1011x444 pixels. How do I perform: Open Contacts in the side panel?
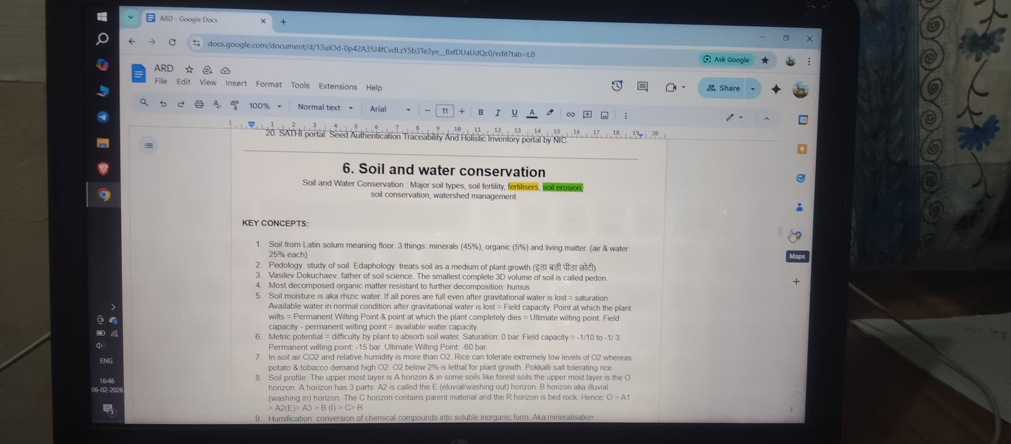[799, 207]
